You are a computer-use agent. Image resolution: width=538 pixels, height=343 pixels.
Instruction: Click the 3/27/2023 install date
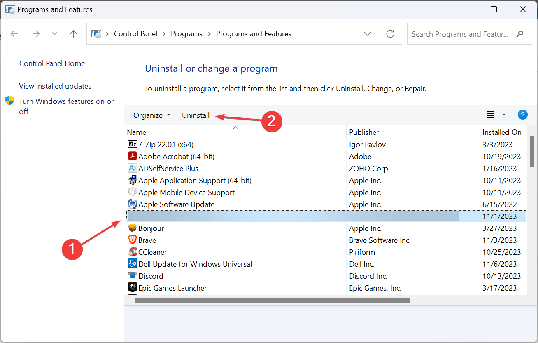point(500,228)
